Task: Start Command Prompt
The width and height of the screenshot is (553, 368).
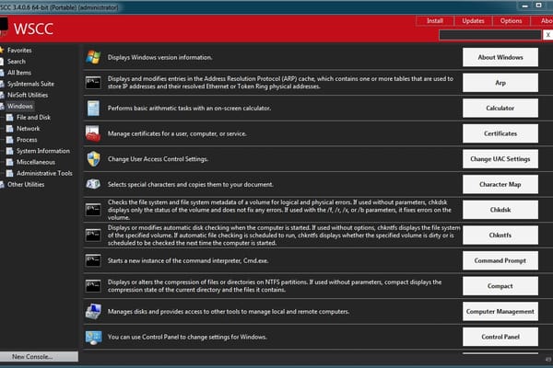Action: [x=500, y=260]
